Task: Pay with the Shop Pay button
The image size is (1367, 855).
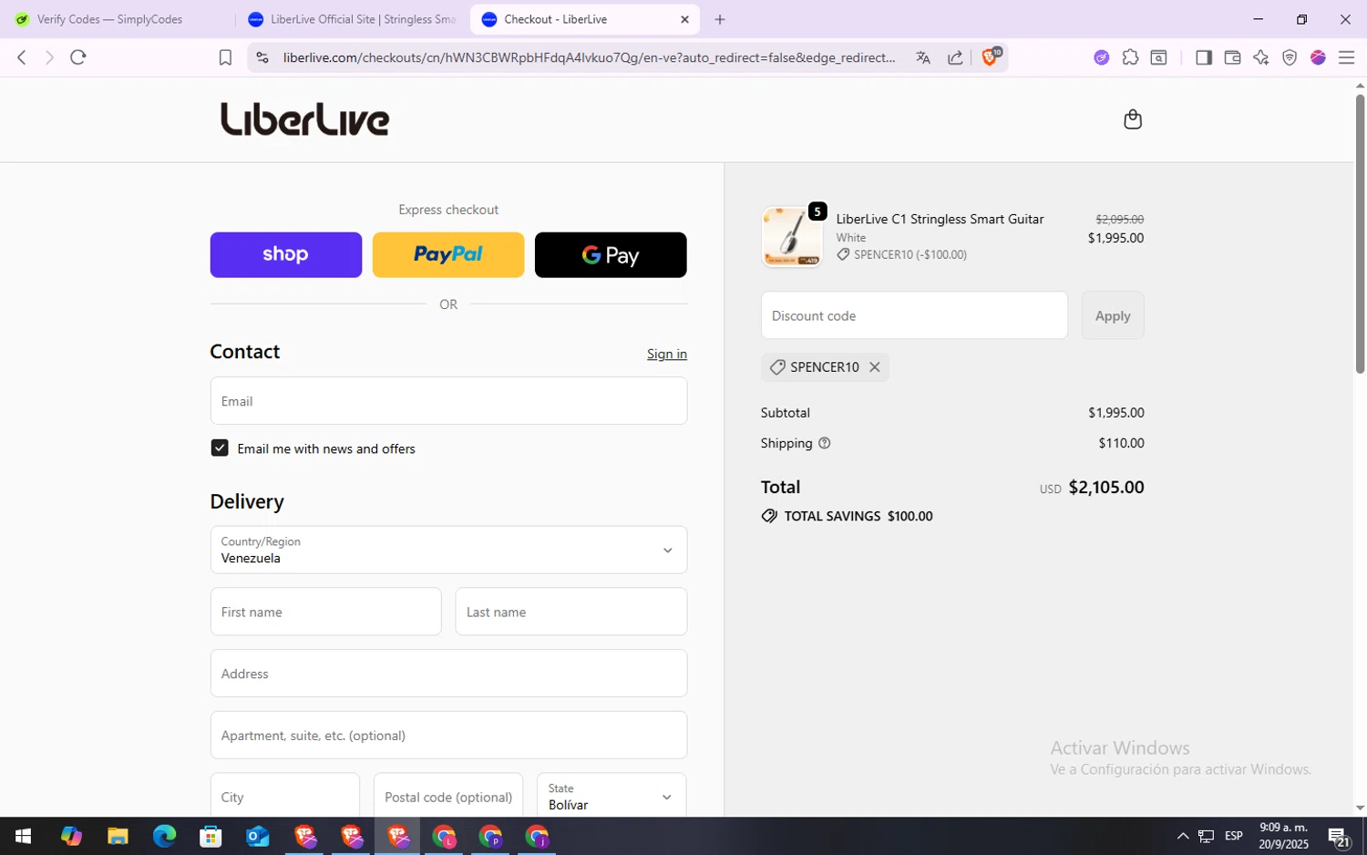Action: click(x=285, y=254)
